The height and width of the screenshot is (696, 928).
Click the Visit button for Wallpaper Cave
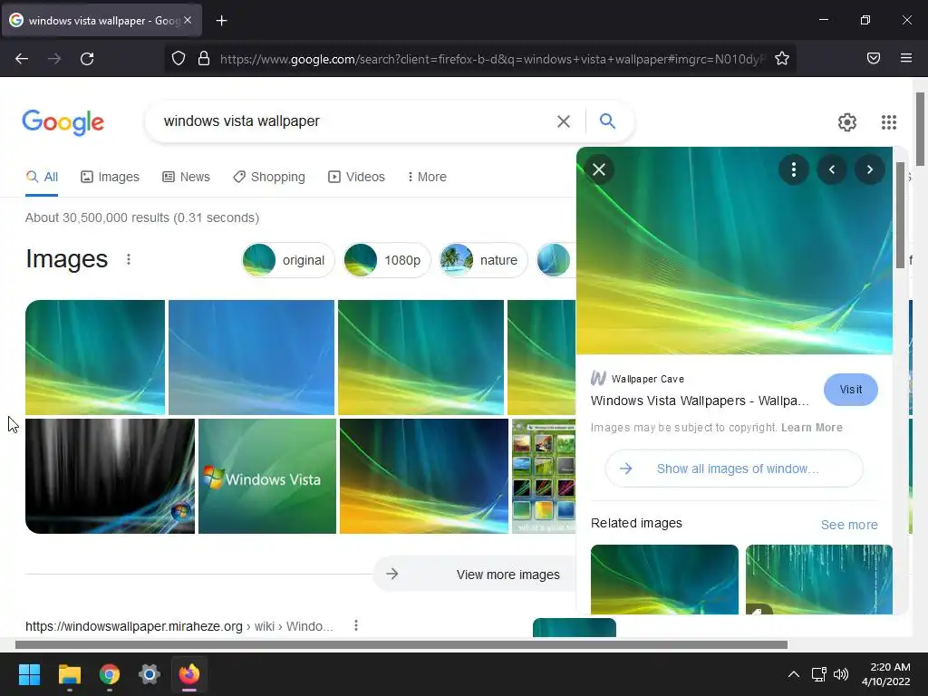(x=850, y=390)
